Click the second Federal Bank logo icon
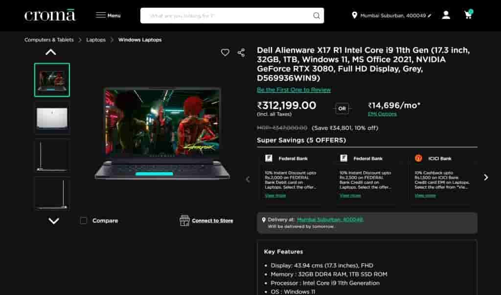The width and height of the screenshot is (501, 295). 343,158
